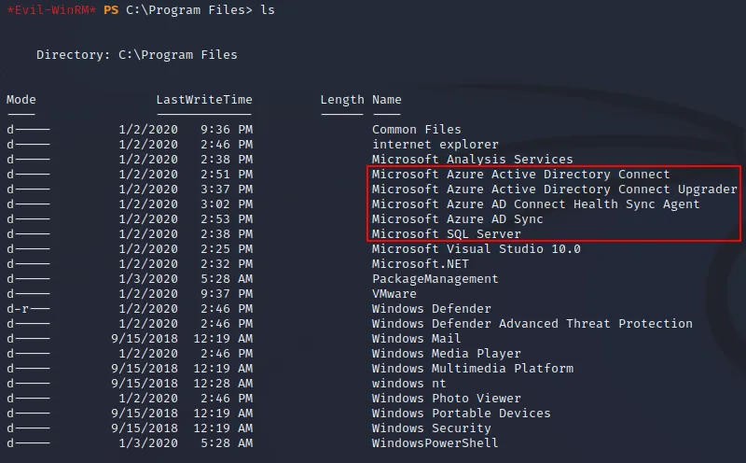Click the 2:32 PM timestamp of Microsoft.NET
The width and height of the screenshot is (746, 463).
[227, 264]
